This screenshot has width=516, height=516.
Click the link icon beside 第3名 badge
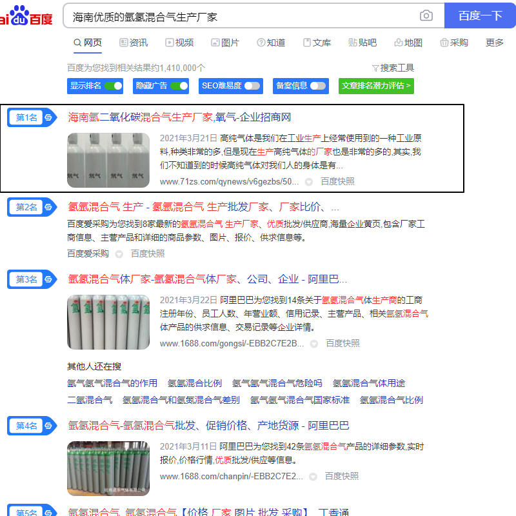pos(48,279)
